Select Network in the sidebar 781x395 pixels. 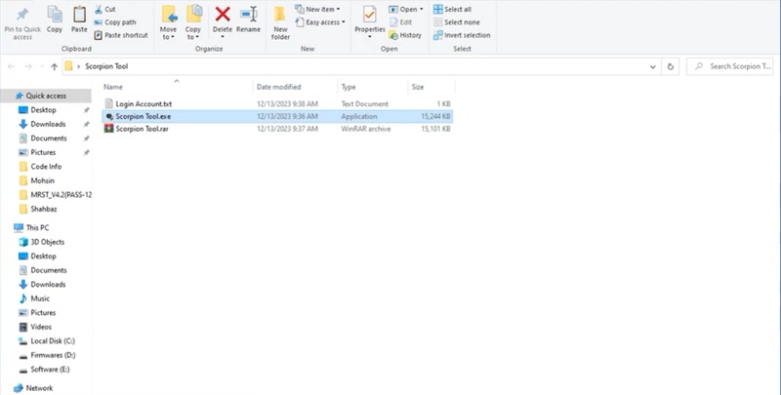coord(39,388)
